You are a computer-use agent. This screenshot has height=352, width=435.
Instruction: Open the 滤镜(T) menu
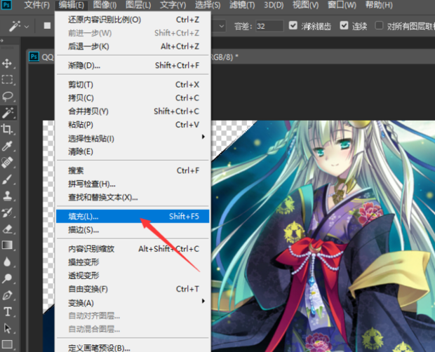(242, 5)
